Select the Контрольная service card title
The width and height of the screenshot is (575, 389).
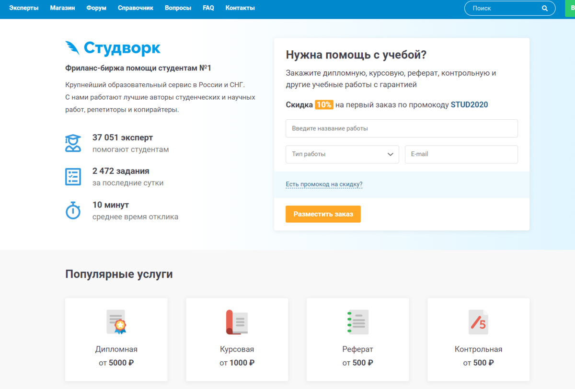[x=479, y=349]
